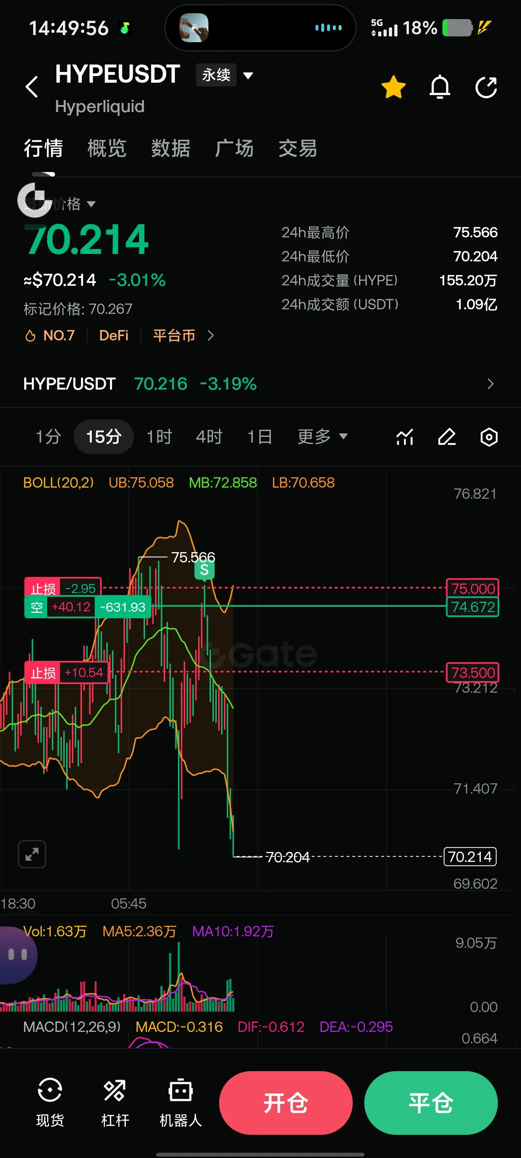Tap chevron at the HYPE/USDT row end
Viewport: 521px width, 1158px height.
click(490, 384)
